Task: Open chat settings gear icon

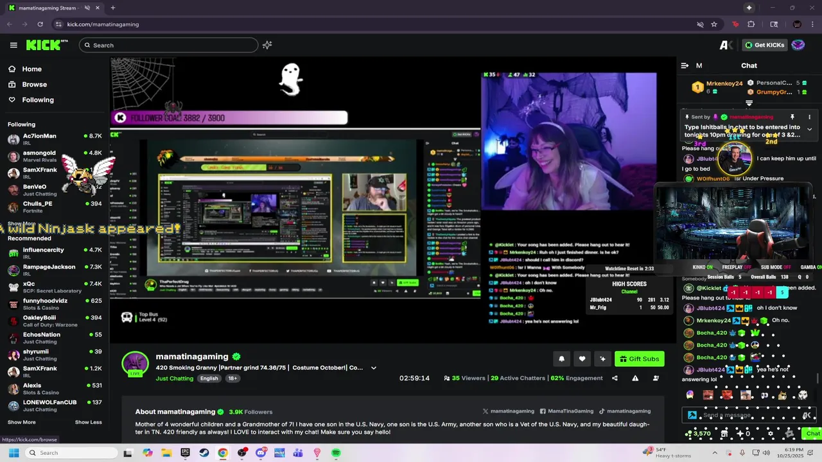Action: click(x=771, y=434)
